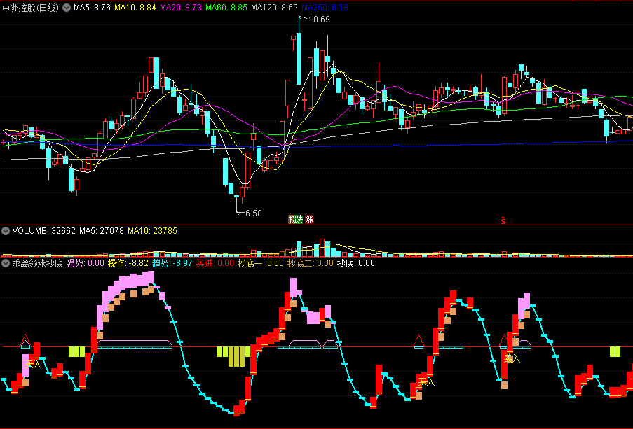Click the 抄底一: 0.00 value
This screenshot has height=429, width=633.
(x=260, y=263)
